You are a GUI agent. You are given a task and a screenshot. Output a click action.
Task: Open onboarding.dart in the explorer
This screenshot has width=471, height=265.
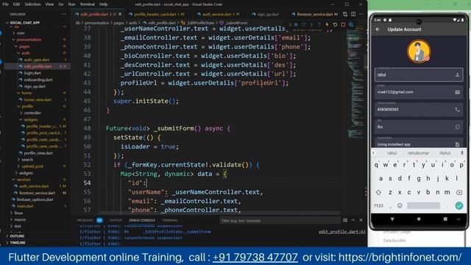click(38, 79)
